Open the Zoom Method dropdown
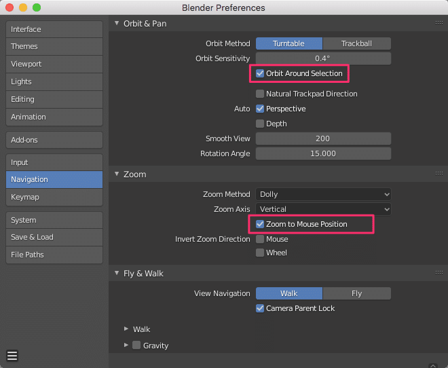Screen dimensions: 448x368 click(x=323, y=194)
